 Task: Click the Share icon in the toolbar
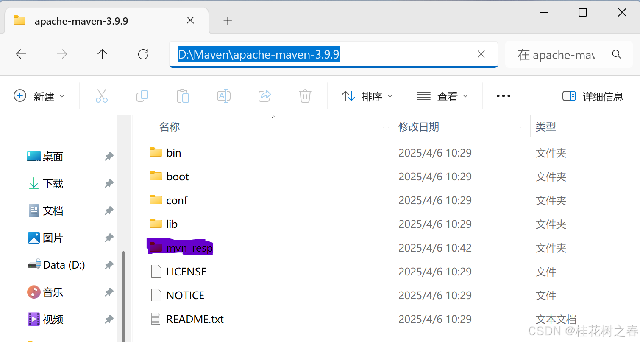pos(264,96)
